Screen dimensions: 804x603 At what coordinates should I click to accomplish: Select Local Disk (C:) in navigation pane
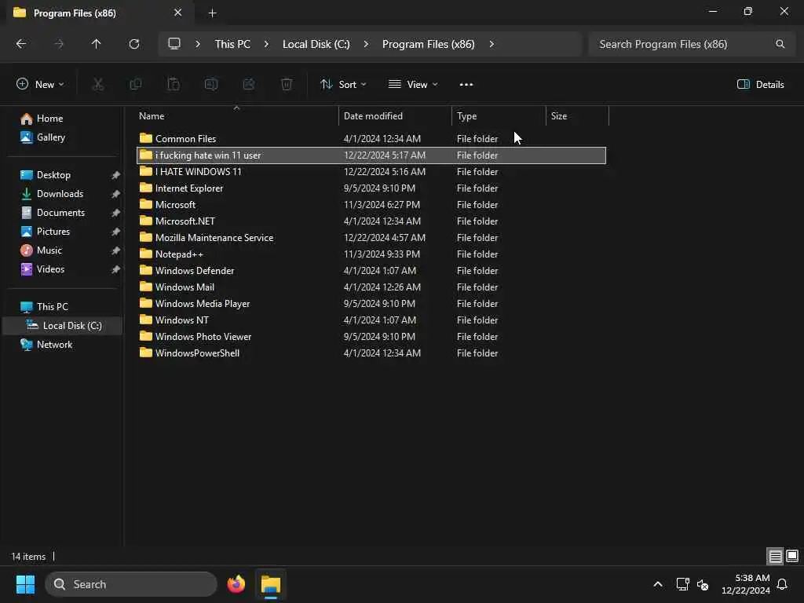click(x=64, y=326)
